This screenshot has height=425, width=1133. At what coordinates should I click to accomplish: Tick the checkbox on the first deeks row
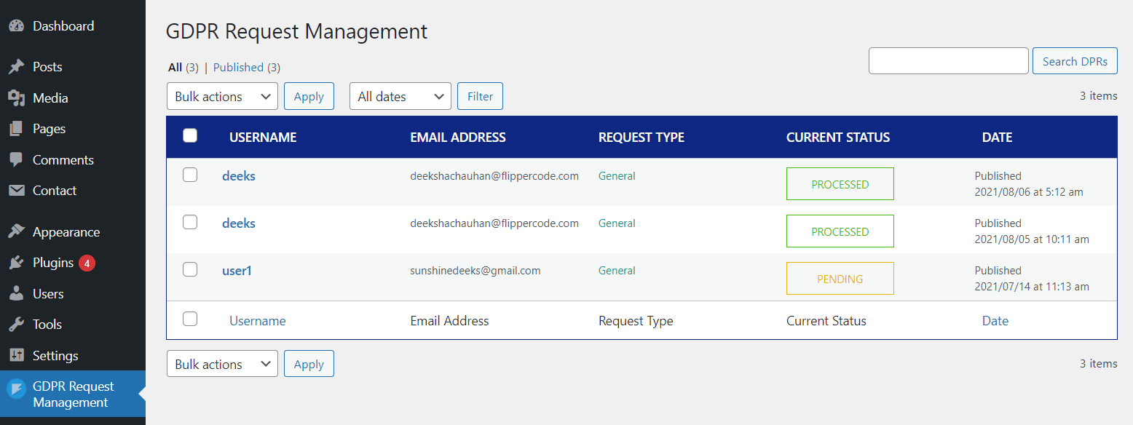point(190,174)
